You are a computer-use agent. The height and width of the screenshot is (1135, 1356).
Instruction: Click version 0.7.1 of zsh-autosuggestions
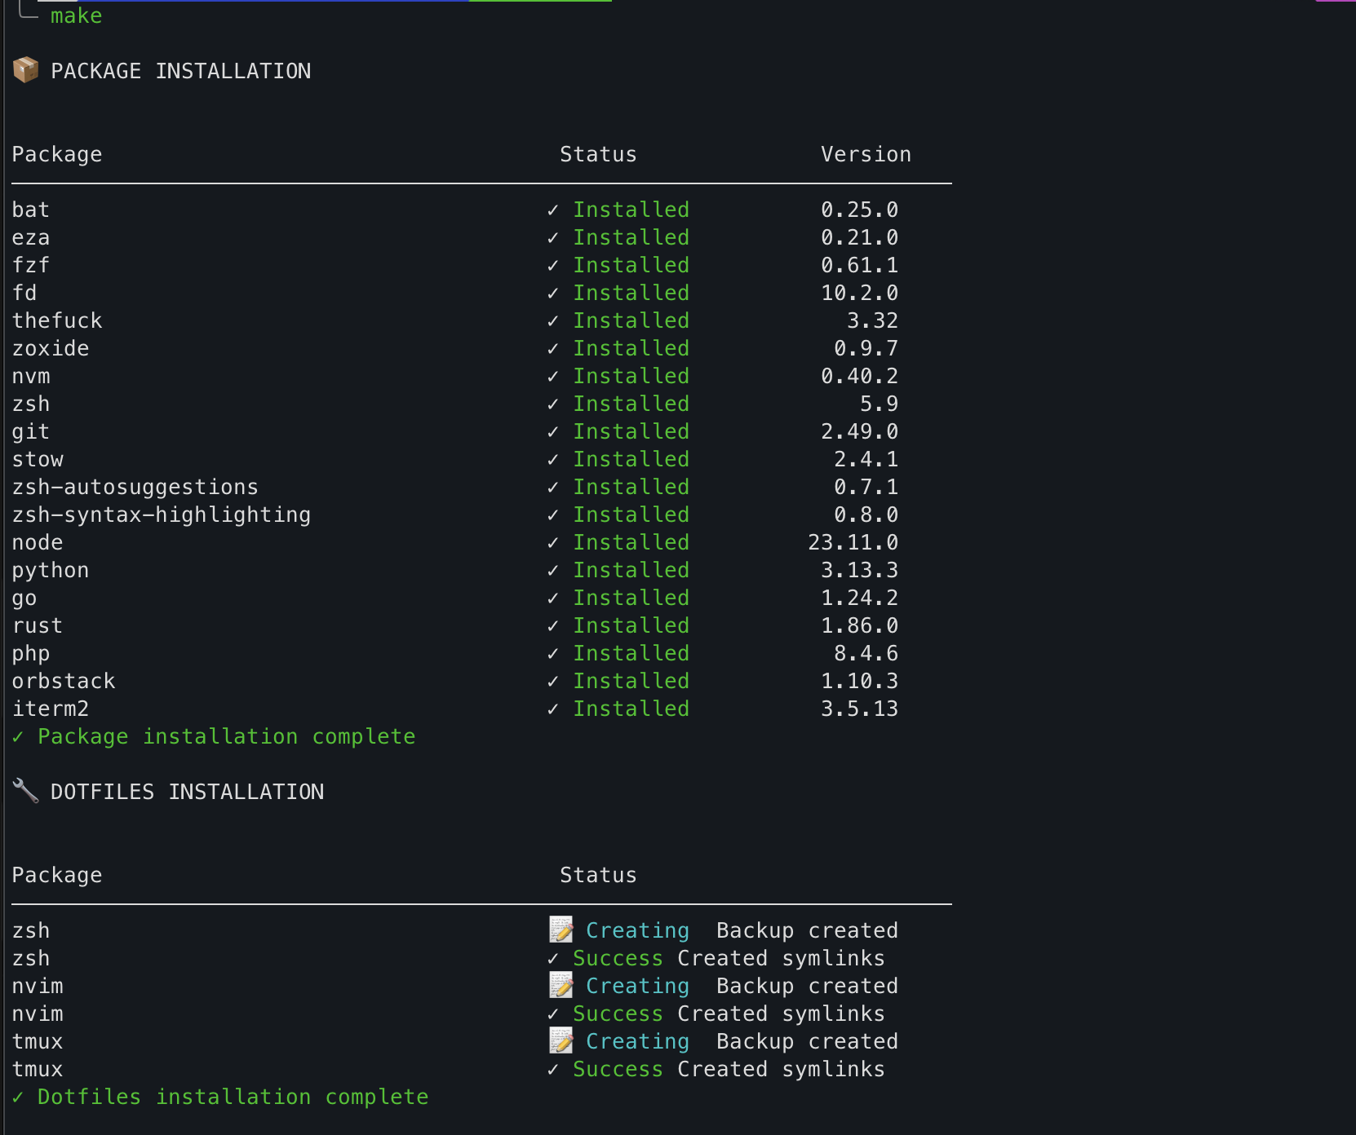pos(866,487)
